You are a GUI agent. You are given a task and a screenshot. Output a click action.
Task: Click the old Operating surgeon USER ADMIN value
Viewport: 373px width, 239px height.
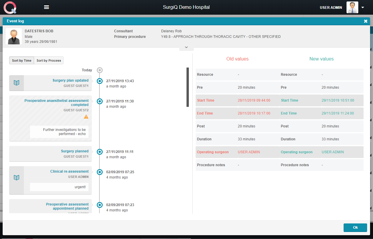click(249, 152)
